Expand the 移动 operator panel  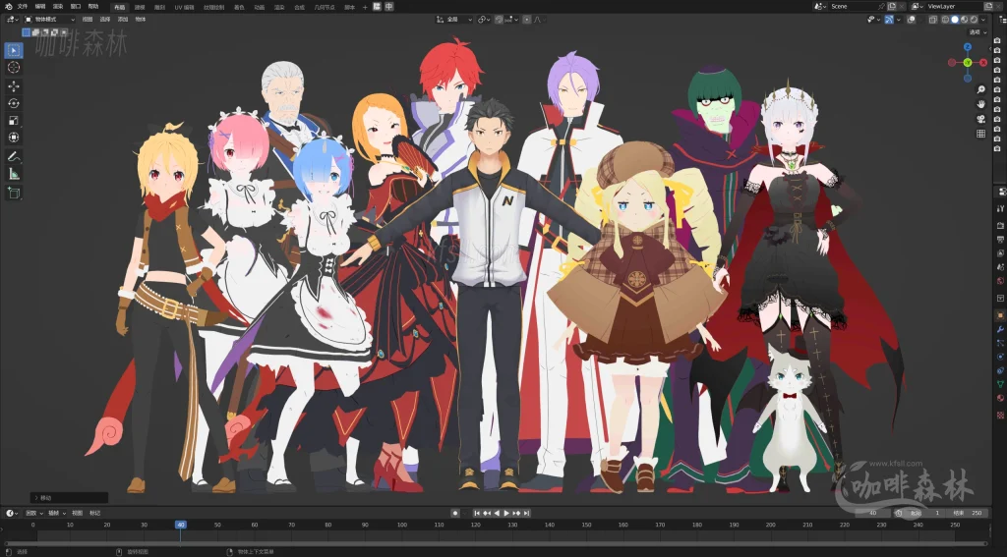tap(69, 498)
